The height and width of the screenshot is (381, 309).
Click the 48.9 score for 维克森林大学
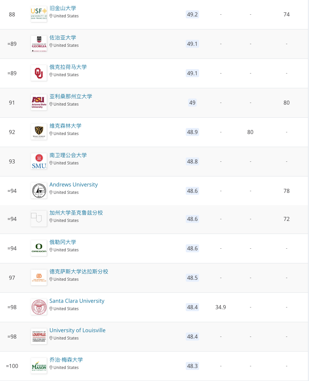pyautogui.click(x=192, y=132)
